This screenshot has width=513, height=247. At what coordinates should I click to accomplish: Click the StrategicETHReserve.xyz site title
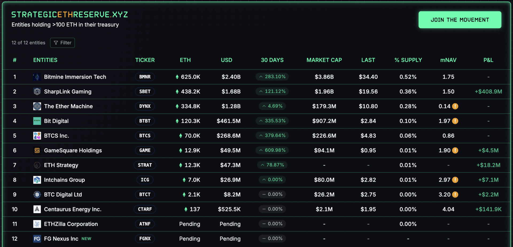(x=70, y=14)
